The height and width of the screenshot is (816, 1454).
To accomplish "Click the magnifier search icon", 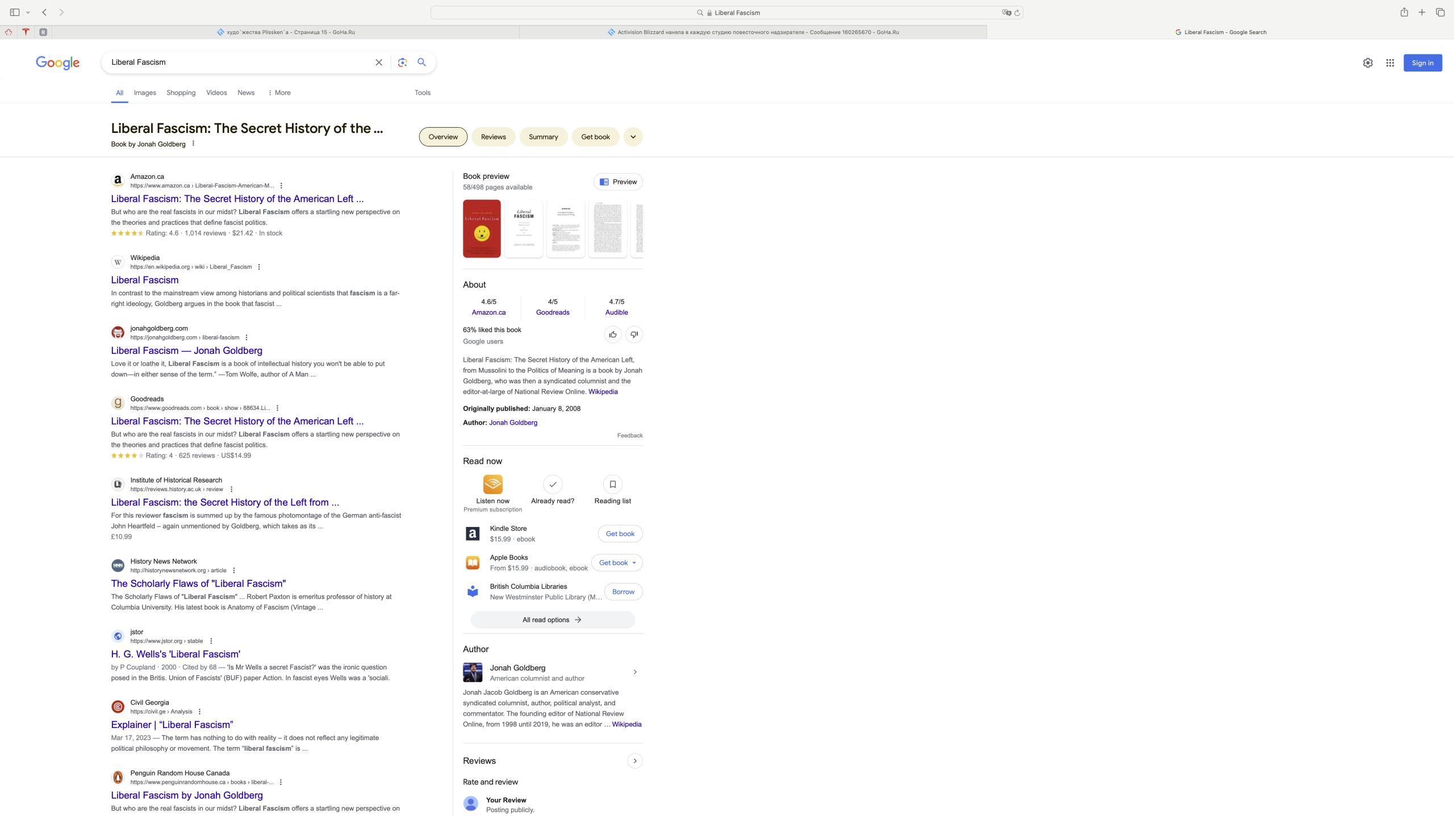I will pos(422,62).
